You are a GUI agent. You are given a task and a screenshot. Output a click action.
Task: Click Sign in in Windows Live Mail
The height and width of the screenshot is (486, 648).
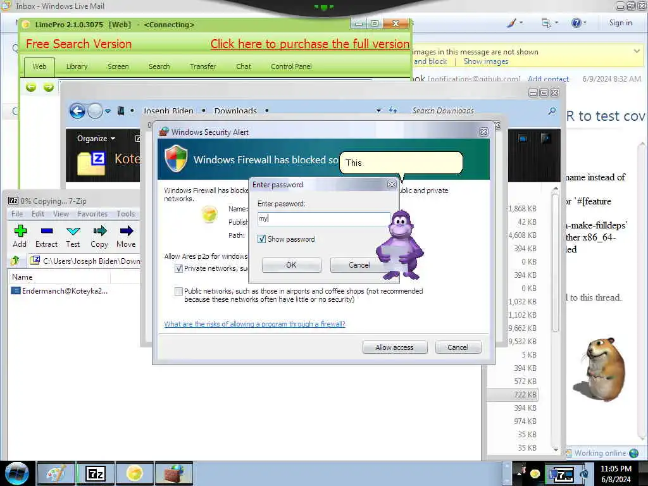[620, 23]
